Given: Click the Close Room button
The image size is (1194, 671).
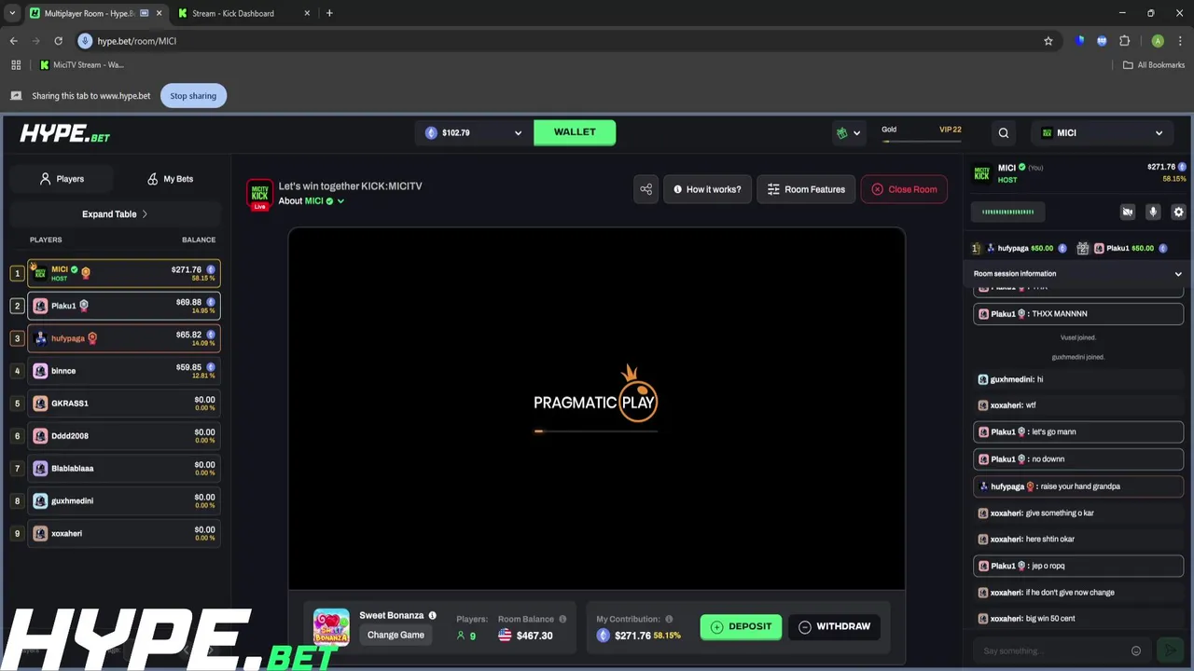Looking at the screenshot, I should 904,189.
